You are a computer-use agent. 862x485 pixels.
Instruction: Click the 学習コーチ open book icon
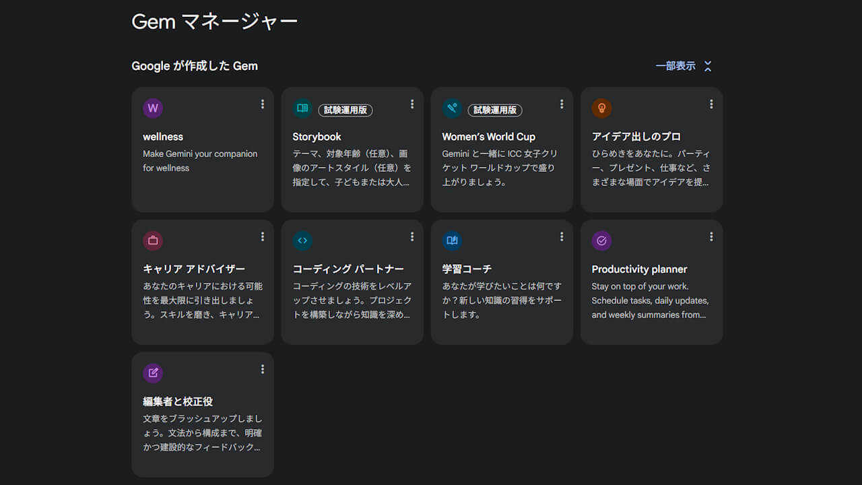coord(452,240)
